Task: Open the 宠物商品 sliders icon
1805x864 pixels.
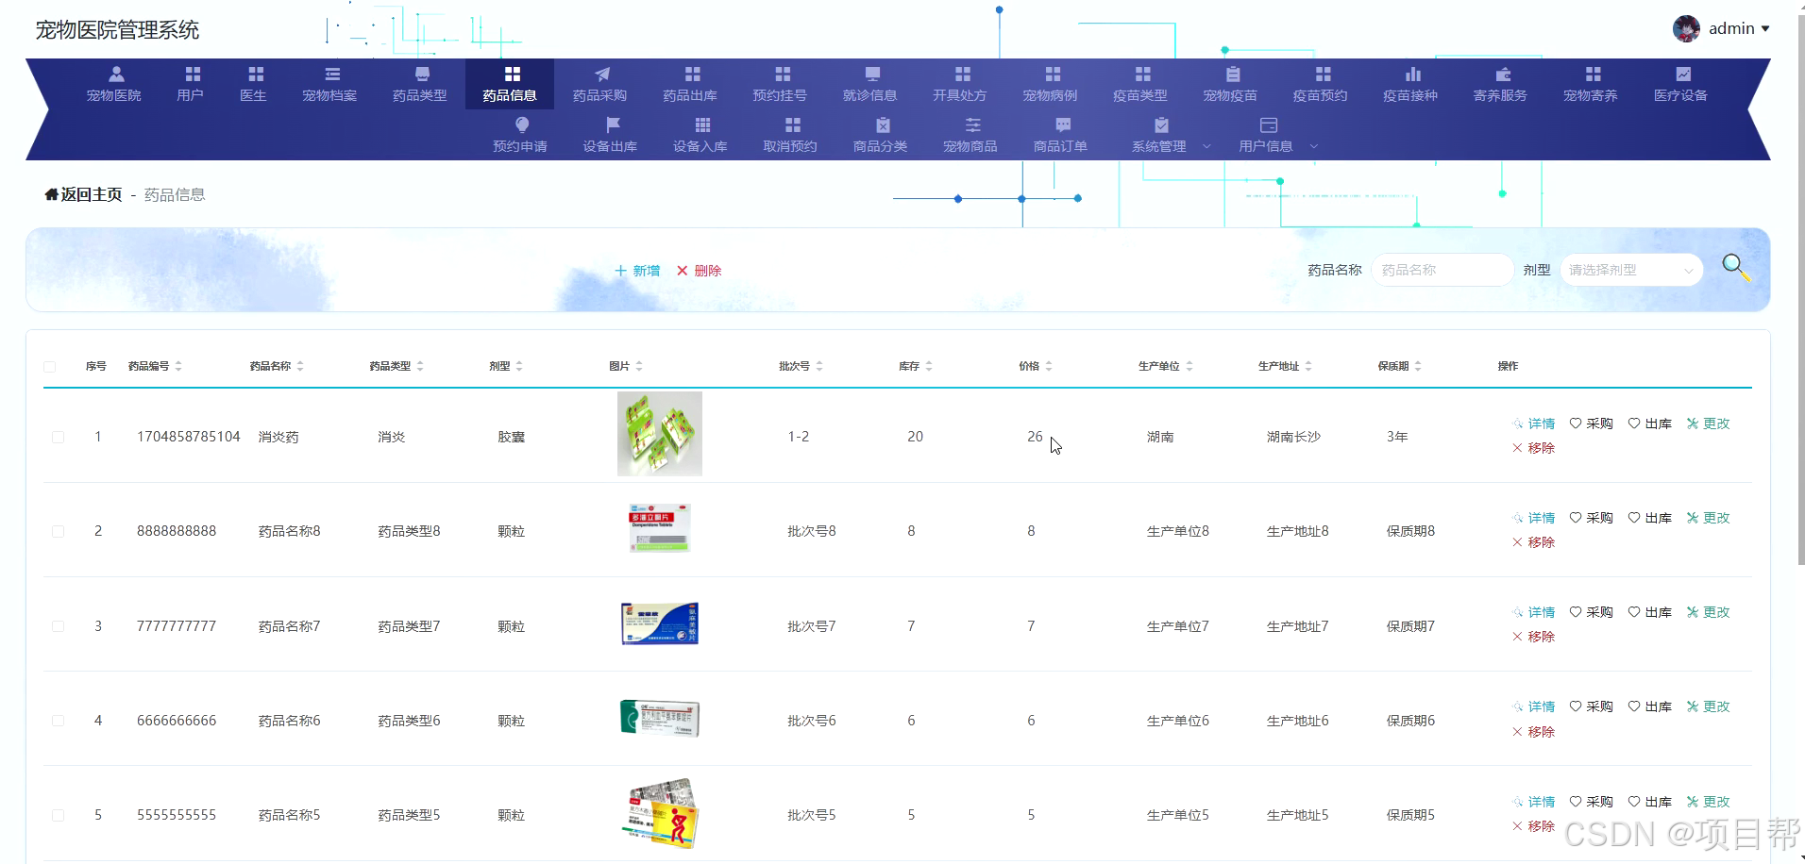Action: (x=972, y=125)
